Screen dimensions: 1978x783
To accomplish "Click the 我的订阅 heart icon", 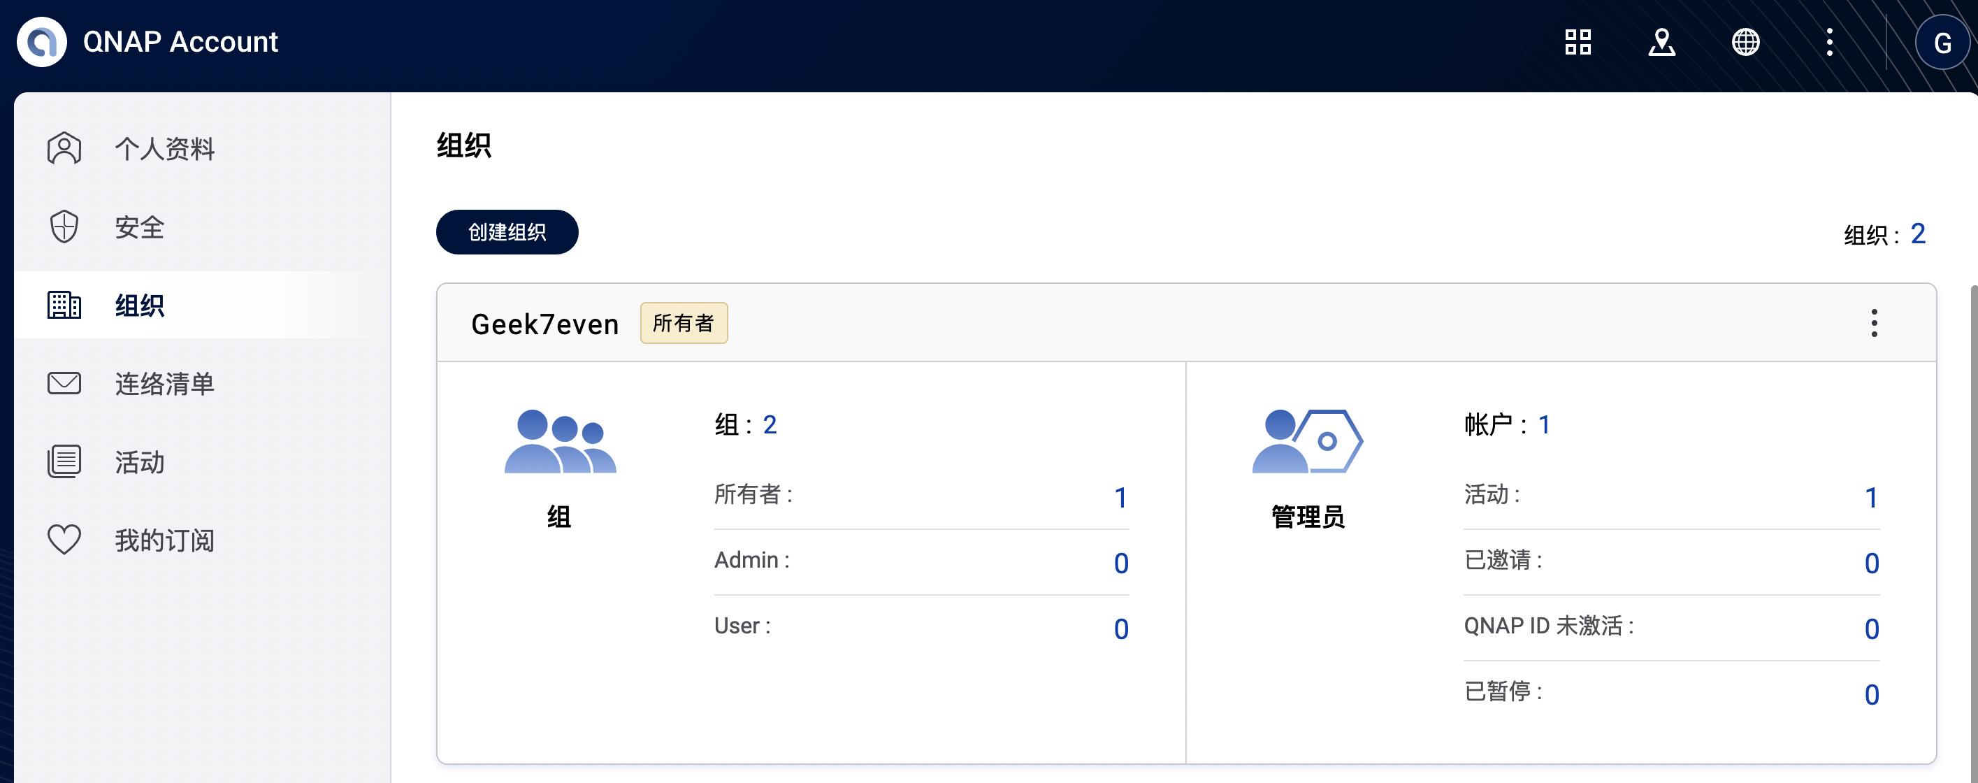I will [64, 540].
